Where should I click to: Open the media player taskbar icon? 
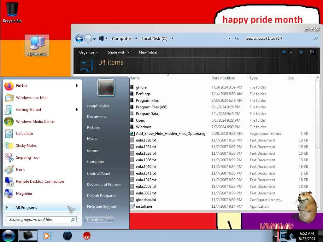(x=47, y=236)
